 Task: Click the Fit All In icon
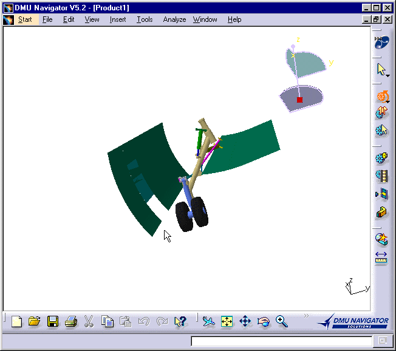[227, 321]
